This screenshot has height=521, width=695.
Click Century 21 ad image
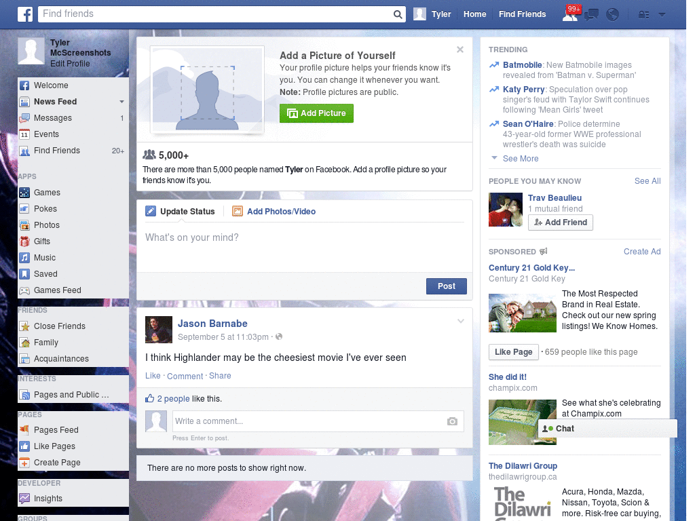pos(523,313)
